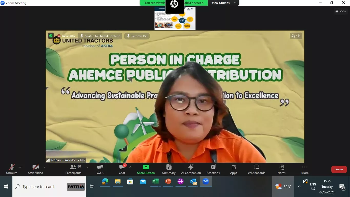The width and height of the screenshot is (350, 197).
Task: Expand video options arrow beside Start Video
Action: [45, 167]
